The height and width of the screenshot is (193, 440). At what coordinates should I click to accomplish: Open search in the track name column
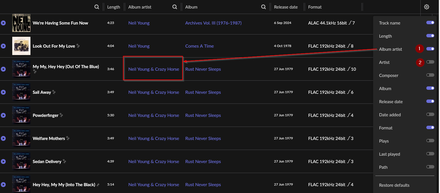[x=97, y=7]
